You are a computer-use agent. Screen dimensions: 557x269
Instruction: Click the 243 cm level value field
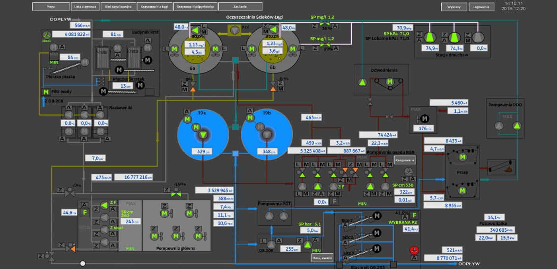click(130, 221)
